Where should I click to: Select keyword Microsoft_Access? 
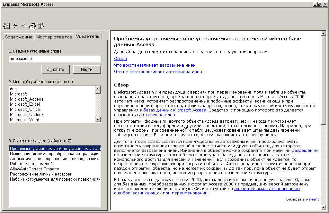52,99
